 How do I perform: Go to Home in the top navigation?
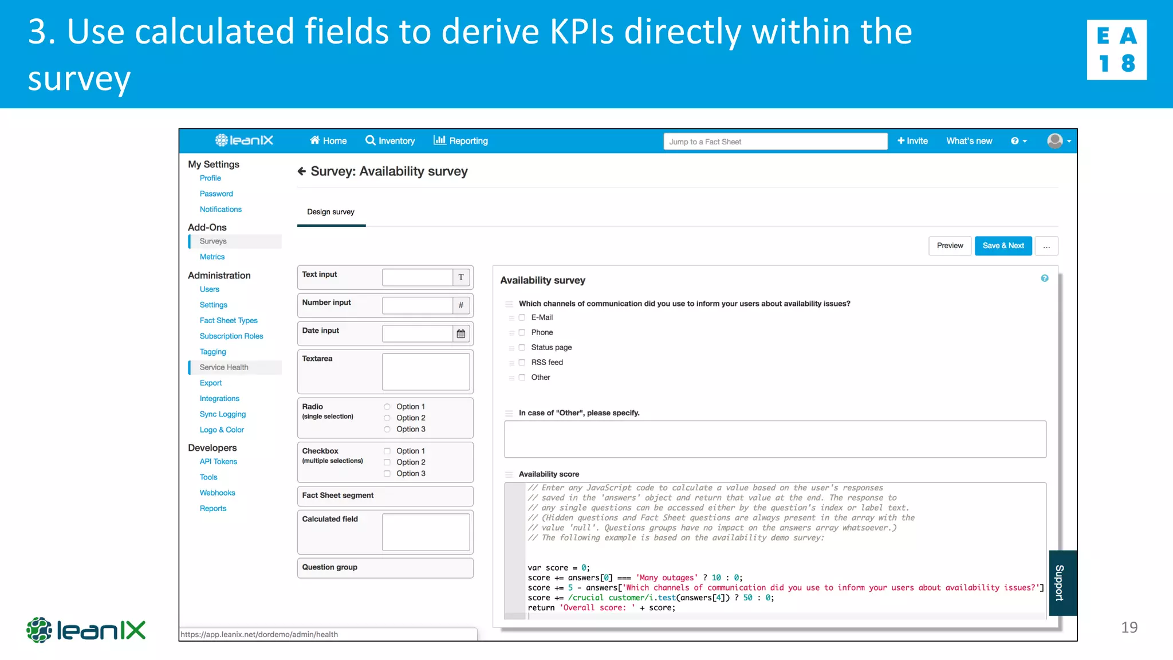tap(328, 140)
